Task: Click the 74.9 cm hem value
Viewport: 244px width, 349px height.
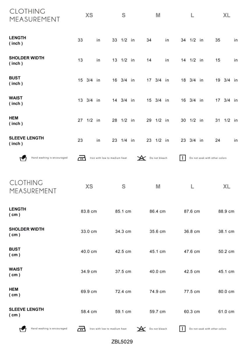Action: click(x=158, y=292)
